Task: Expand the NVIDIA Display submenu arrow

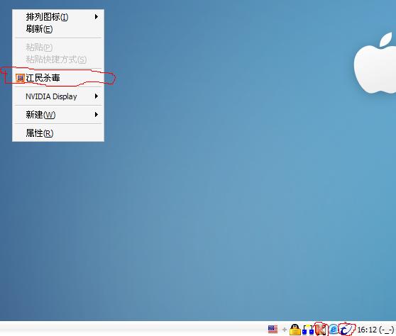Action: (97, 96)
